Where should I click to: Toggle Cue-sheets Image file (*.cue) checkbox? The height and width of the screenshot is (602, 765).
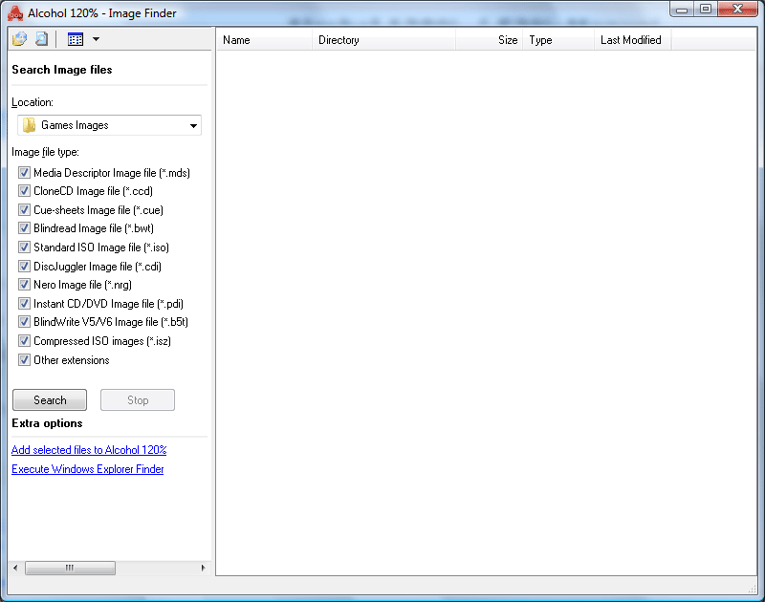tap(24, 210)
